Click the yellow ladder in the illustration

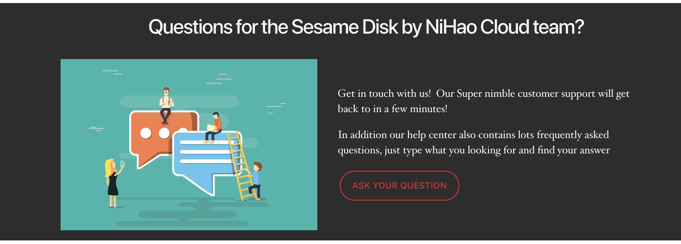click(x=242, y=166)
